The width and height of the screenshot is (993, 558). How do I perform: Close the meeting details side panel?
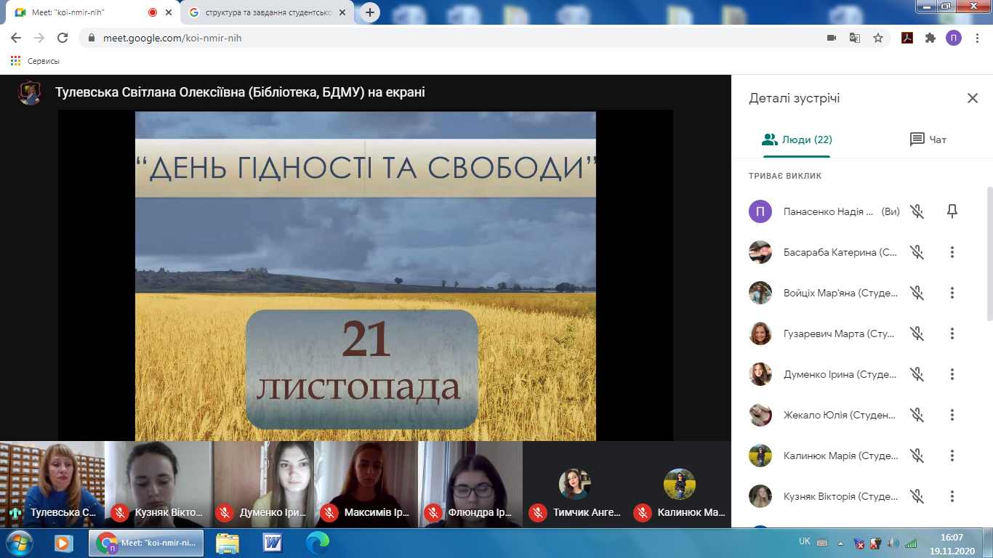coord(973,99)
